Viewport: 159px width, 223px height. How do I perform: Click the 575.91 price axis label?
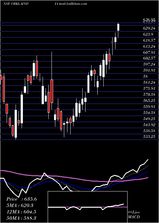tap(149, 89)
